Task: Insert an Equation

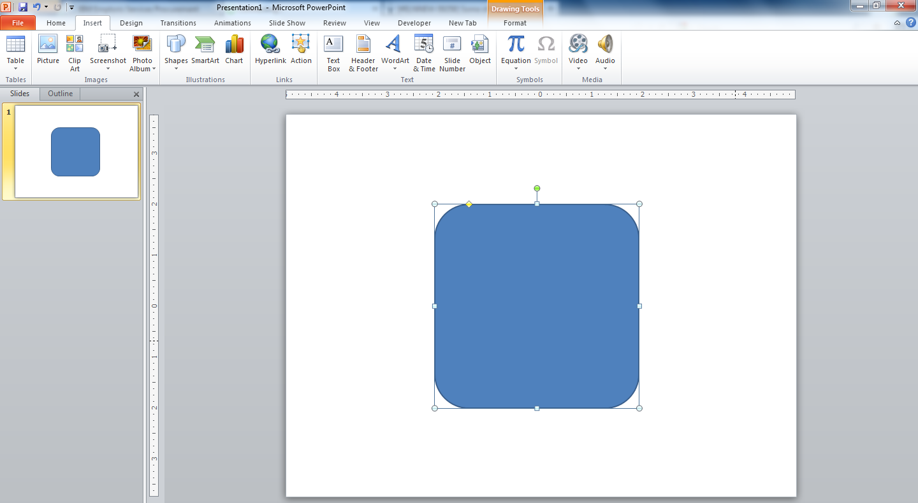Action: [516, 52]
